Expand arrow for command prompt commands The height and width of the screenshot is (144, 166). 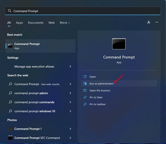(70, 102)
